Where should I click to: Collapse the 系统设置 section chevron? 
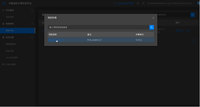pyautogui.click(x=32, y=37)
